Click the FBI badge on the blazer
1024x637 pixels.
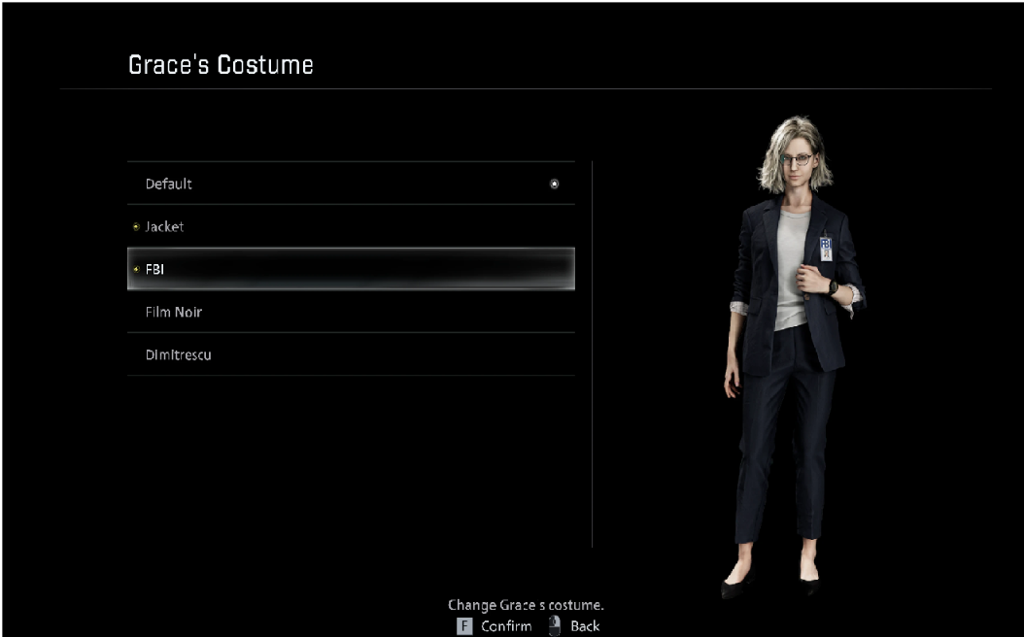click(825, 248)
